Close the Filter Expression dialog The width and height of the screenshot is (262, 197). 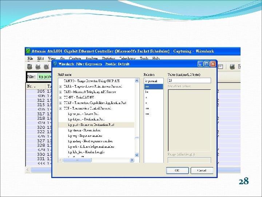[x=213, y=64]
